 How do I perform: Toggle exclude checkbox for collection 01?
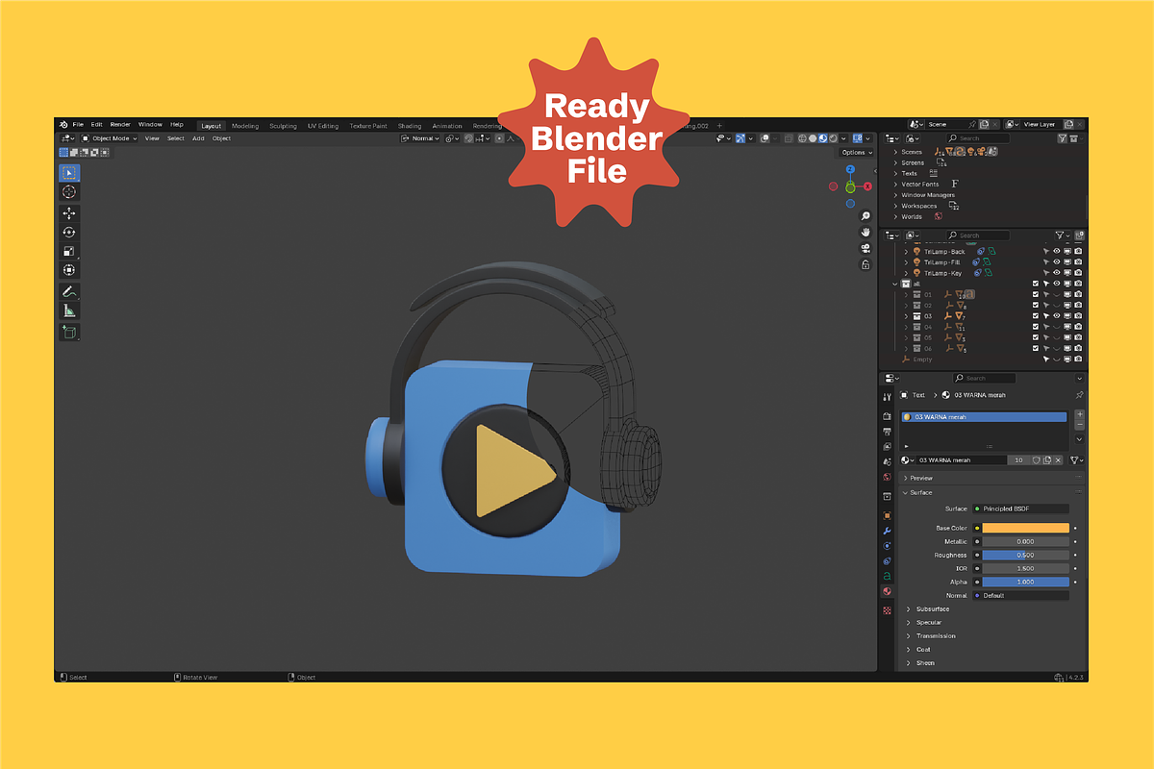(x=1035, y=294)
